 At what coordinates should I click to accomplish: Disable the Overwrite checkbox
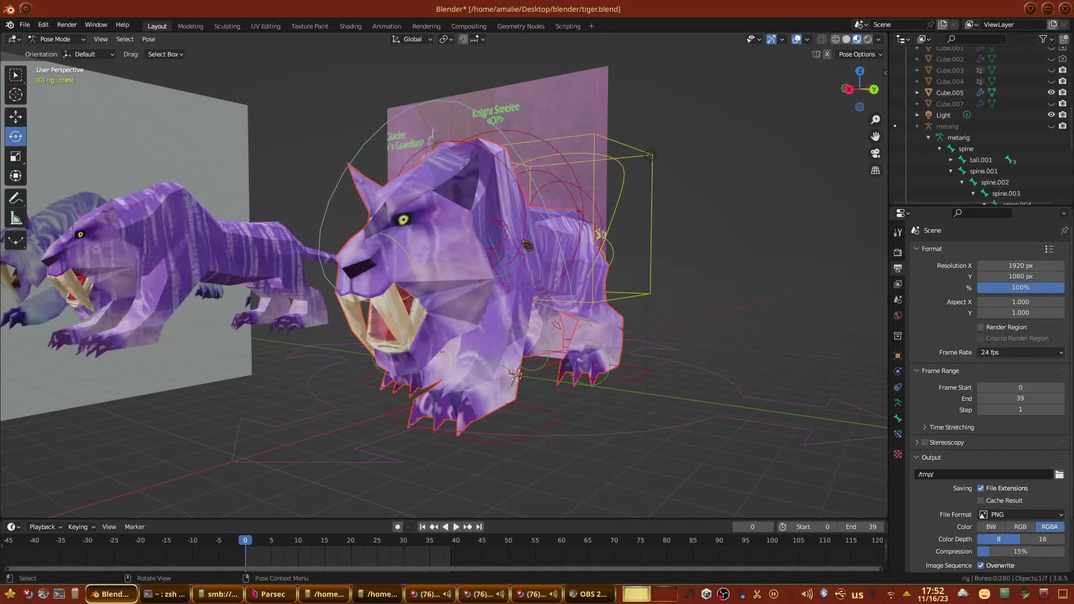[981, 565]
